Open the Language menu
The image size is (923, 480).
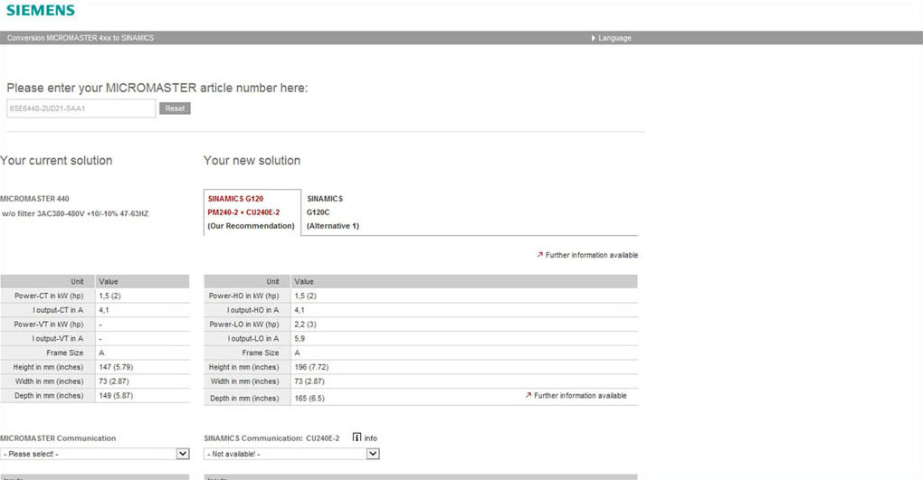coord(613,38)
